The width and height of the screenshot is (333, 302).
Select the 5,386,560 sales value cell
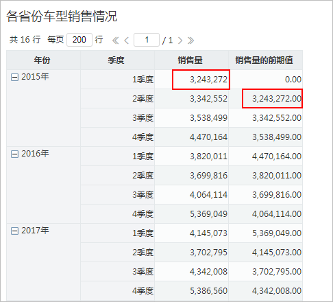coord(191,291)
